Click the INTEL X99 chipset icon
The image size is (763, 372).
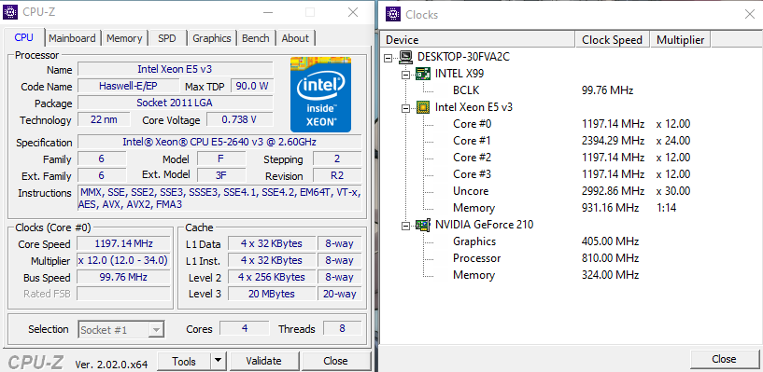[x=423, y=74]
